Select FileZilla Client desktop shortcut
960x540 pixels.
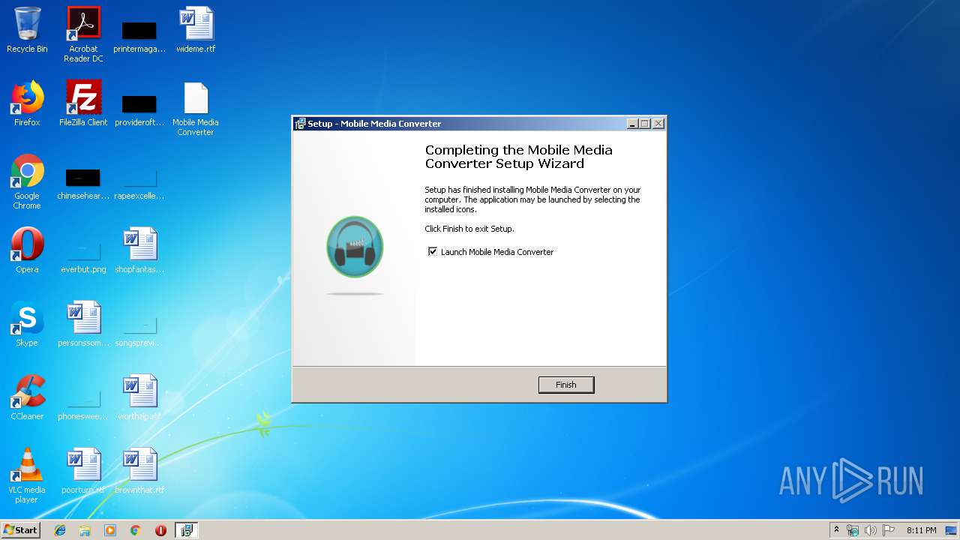(x=83, y=103)
